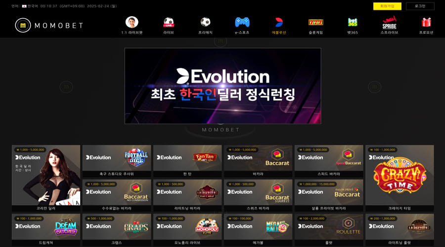Click the 살롱 프라이빗 바카라 caption
This screenshot has width=445, height=247.
point(329,208)
